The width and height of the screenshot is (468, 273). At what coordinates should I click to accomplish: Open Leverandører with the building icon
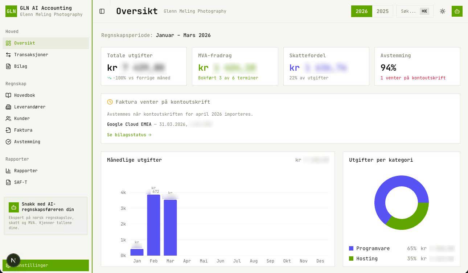8,107
